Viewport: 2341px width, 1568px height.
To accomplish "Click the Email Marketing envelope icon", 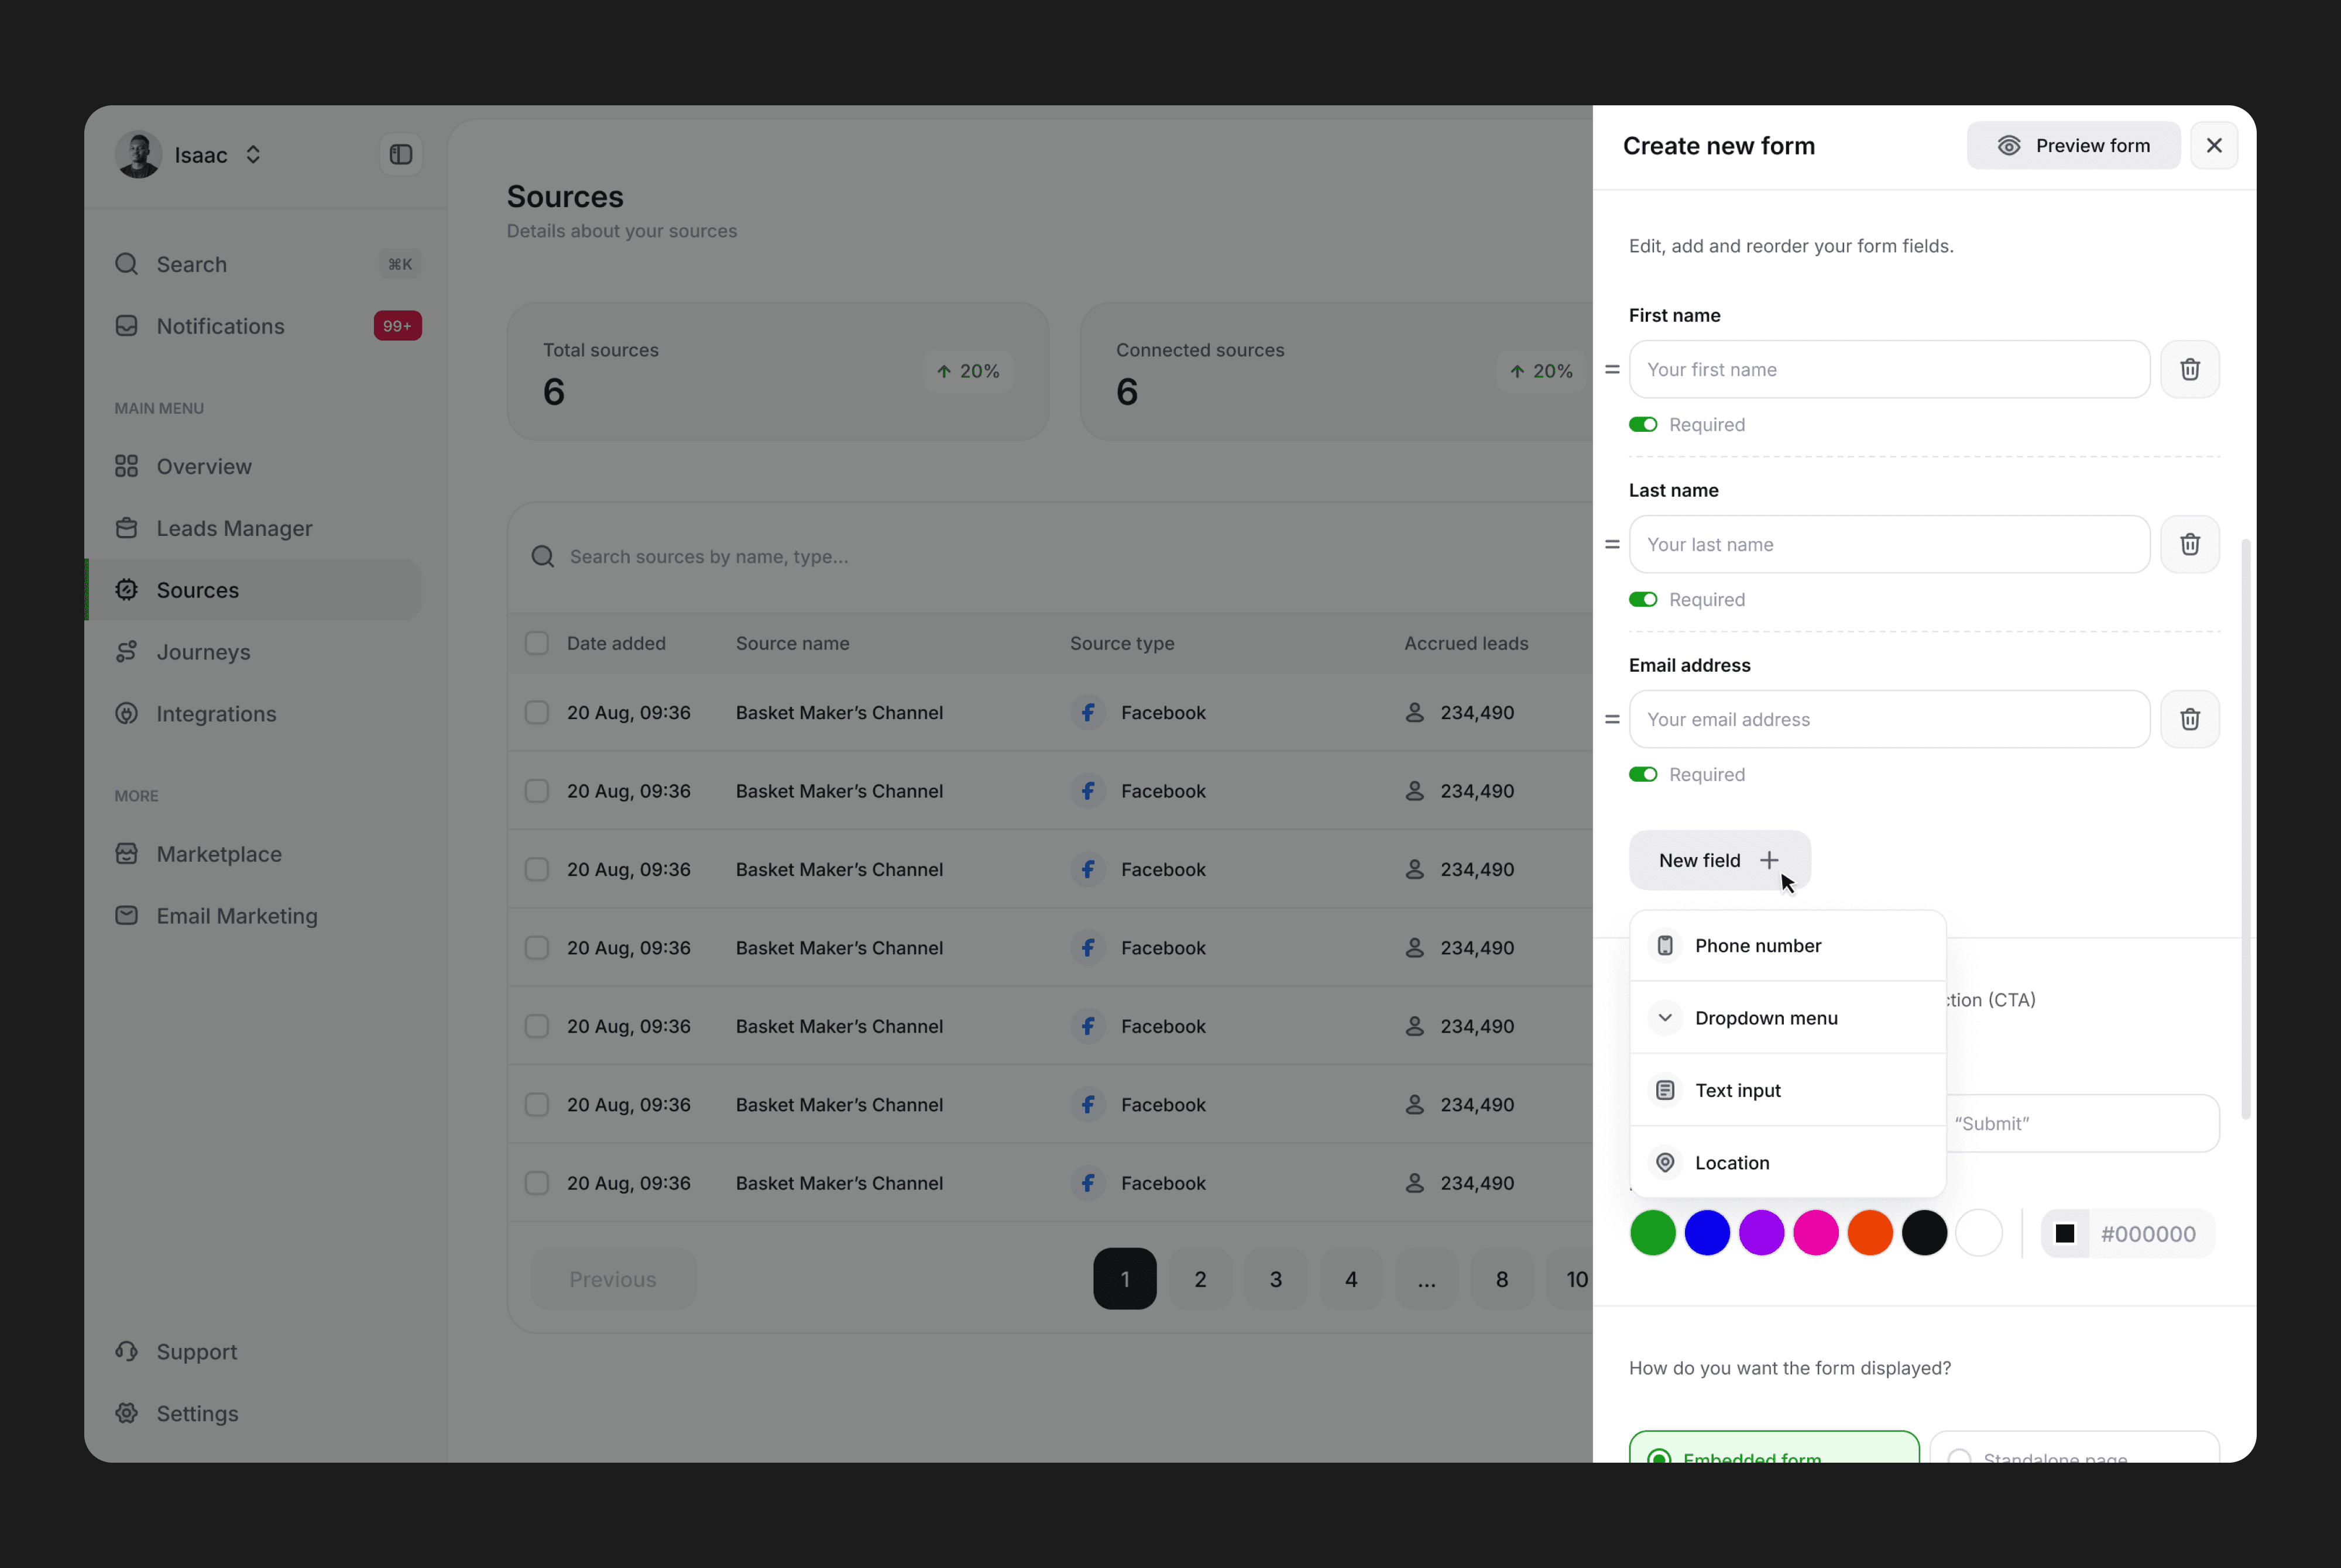I will (x=127, y=916).
